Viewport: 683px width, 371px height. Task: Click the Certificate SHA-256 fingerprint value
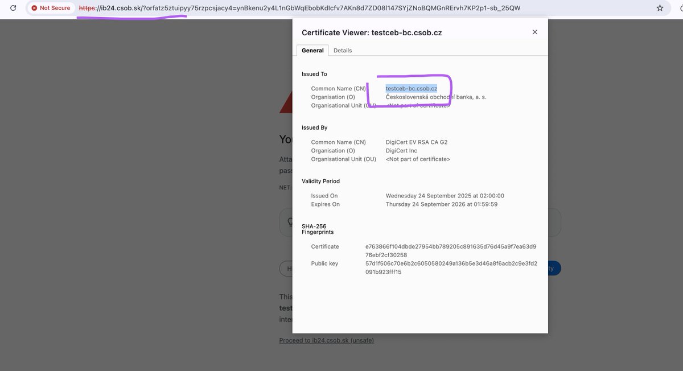point(451,250)
